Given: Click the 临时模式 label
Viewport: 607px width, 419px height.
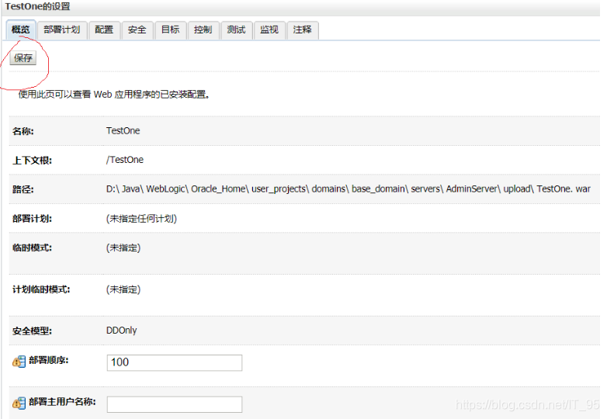Looking at the screenshot, I should tap(32, 248).
